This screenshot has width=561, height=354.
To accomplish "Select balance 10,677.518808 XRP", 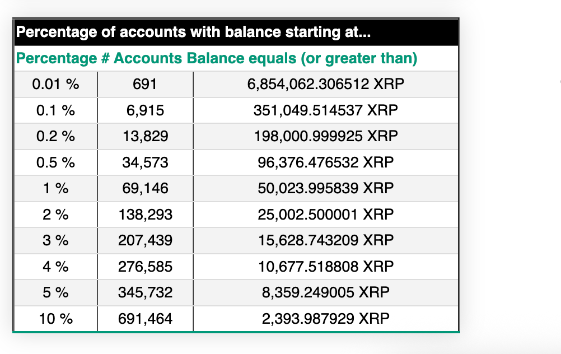I will [326, 267].
